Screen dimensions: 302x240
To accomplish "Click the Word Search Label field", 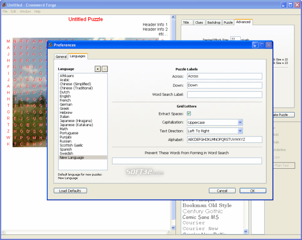I will [225, 94].
